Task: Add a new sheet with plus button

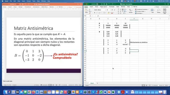Action: click(97, 83)
